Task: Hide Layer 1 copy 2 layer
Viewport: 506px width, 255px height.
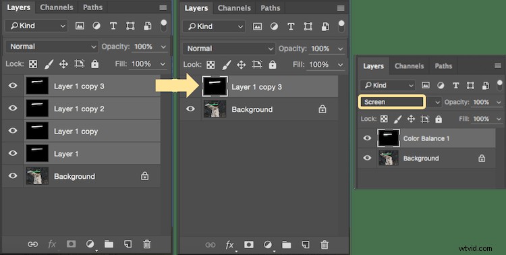Action: tap(13, 108)
